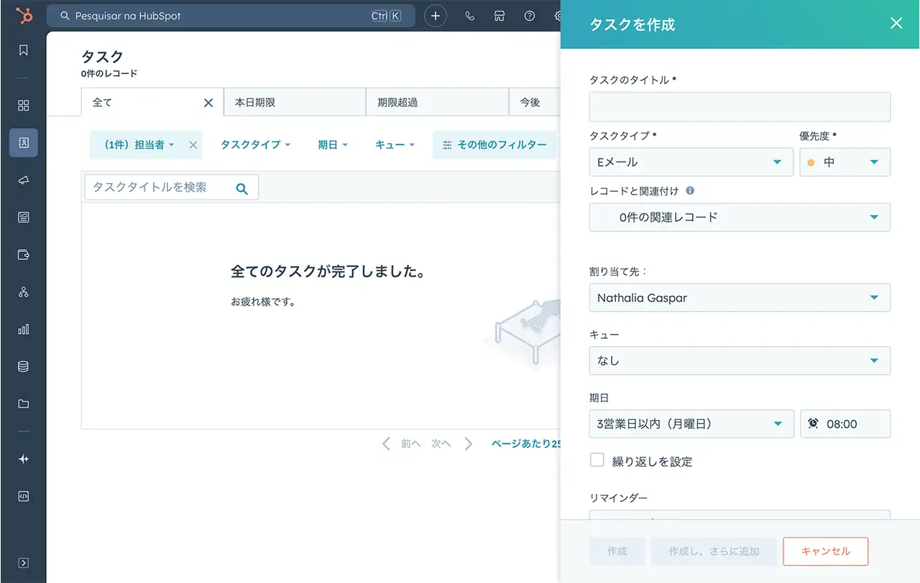Open the Breeze AI sparkle icon
The width and height of the screenshot is (920, 583).
(x=24, y=460)
